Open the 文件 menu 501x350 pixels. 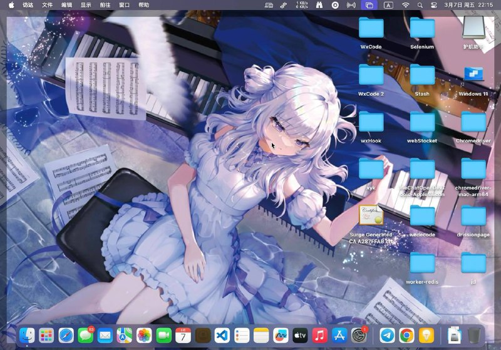click(48, 5)
